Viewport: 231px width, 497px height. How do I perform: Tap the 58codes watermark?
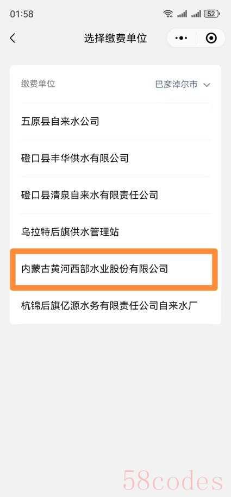tap(173, 480)
